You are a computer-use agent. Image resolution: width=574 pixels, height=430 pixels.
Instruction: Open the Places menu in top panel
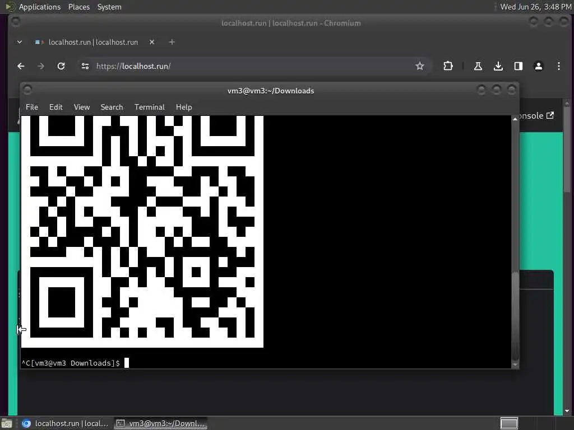pyautogui.click(x=79, y=7)
